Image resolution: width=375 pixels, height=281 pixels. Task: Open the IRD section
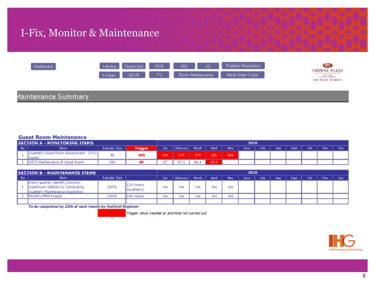click(x=184, y=66)
